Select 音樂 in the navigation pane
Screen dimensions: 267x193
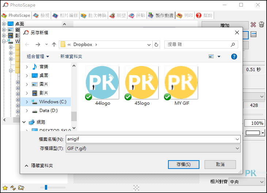point(44,67)
